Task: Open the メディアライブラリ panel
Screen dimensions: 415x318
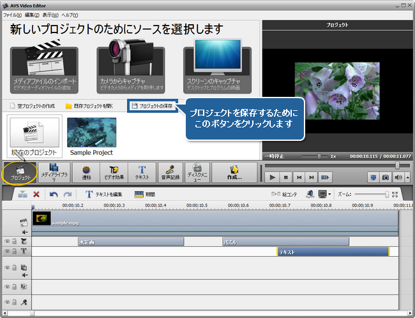Action: 54,173
